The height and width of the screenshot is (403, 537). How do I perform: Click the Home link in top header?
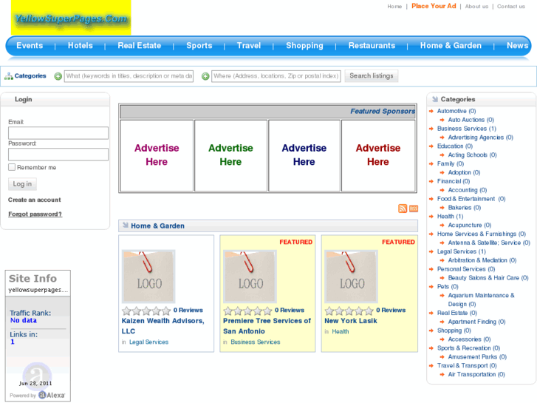click(394, 6)
